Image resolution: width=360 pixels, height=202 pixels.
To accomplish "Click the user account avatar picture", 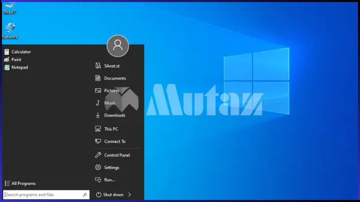I will coord(118,46).
